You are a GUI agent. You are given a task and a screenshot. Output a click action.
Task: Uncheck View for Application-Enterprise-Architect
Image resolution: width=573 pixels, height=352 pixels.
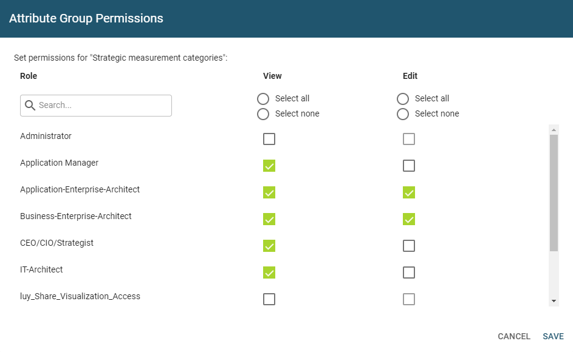point(269,192)
